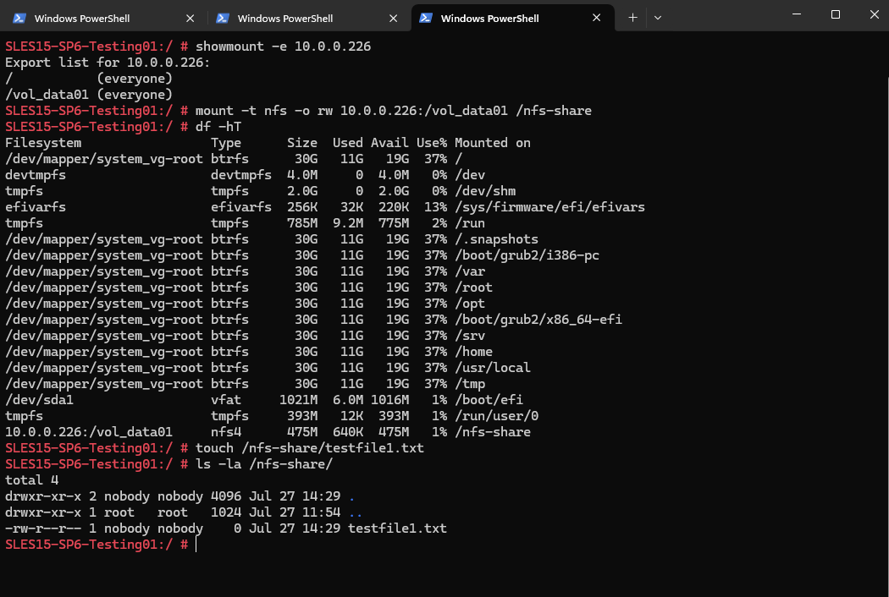Image resolution: width=889 pixels, height=597 pixels.
Task: Click the 'ls -la /nfs-share/' command
Action: click(x=263, y=464)
